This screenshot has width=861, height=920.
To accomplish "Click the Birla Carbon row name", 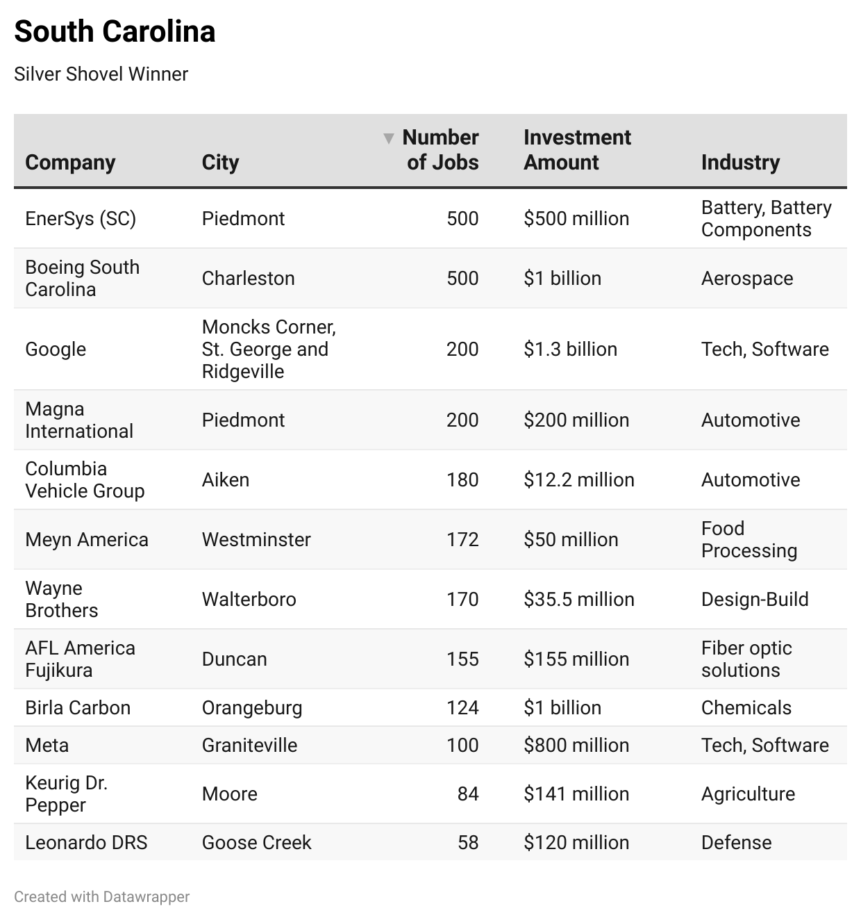I will (x=78, y=707).
